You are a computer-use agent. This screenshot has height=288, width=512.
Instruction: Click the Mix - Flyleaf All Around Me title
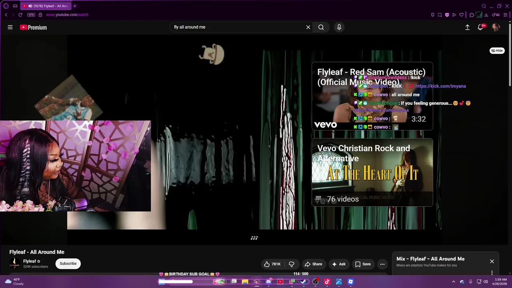(430, 259)
